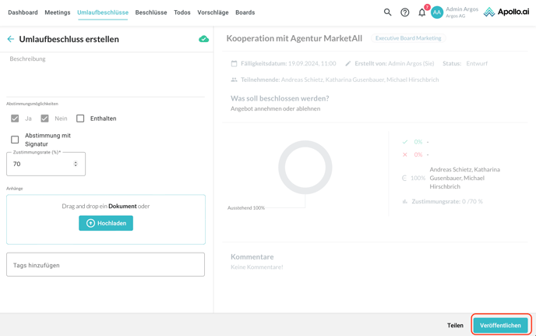
Task: Enable the Enthalten checkbox
Action: click(80, 118)
